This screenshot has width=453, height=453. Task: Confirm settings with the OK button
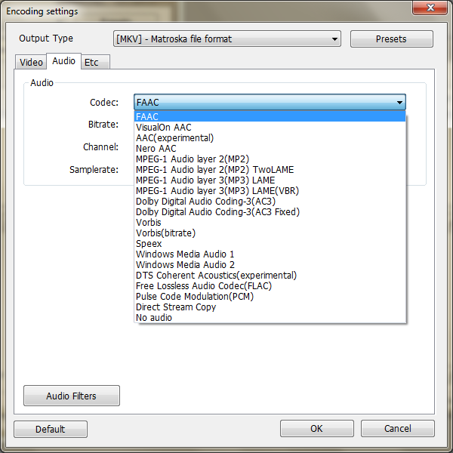point(316,428)
